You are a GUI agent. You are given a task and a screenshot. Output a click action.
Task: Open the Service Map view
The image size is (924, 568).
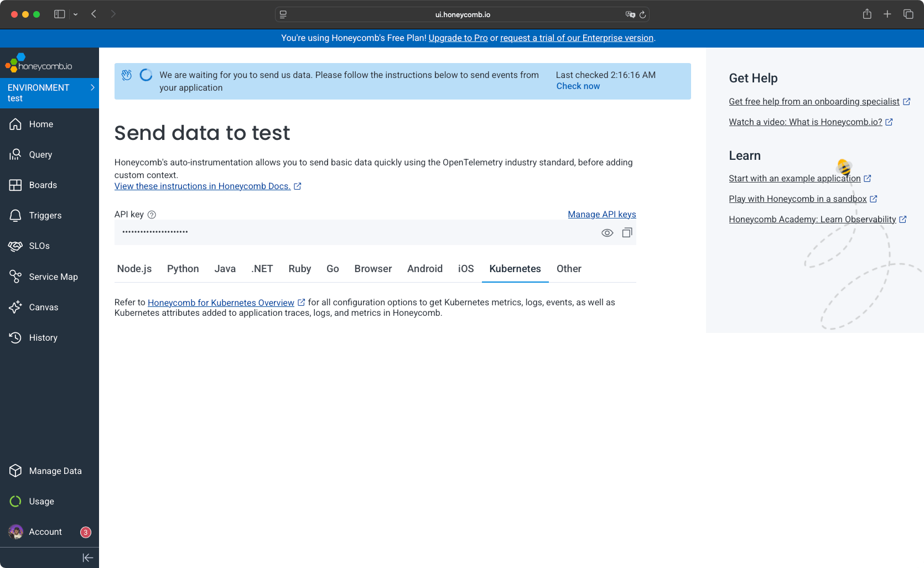[x=53, y=277]
